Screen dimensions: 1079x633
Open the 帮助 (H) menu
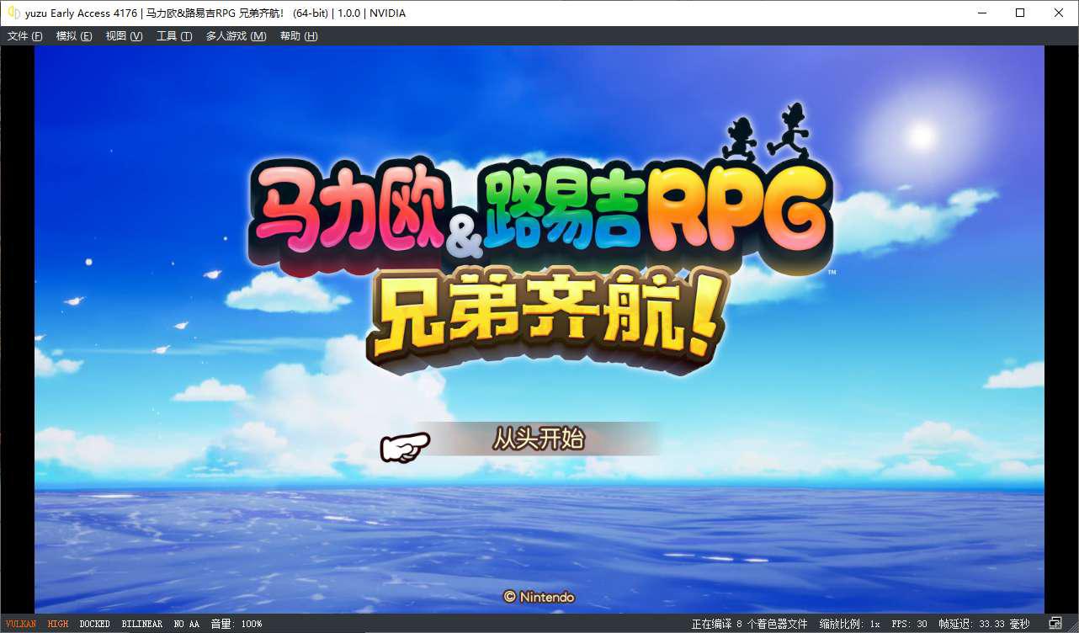point(299,36)
